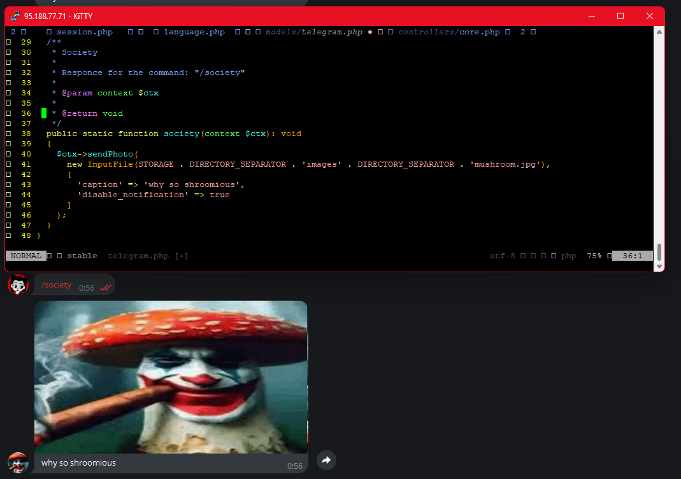Click the KiTTY application icon in title bar
This screenshot has height=479, width=681.
point(15,16)
